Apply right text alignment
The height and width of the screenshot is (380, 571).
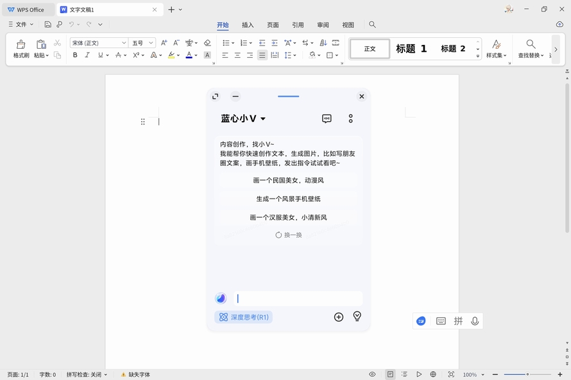250,55
